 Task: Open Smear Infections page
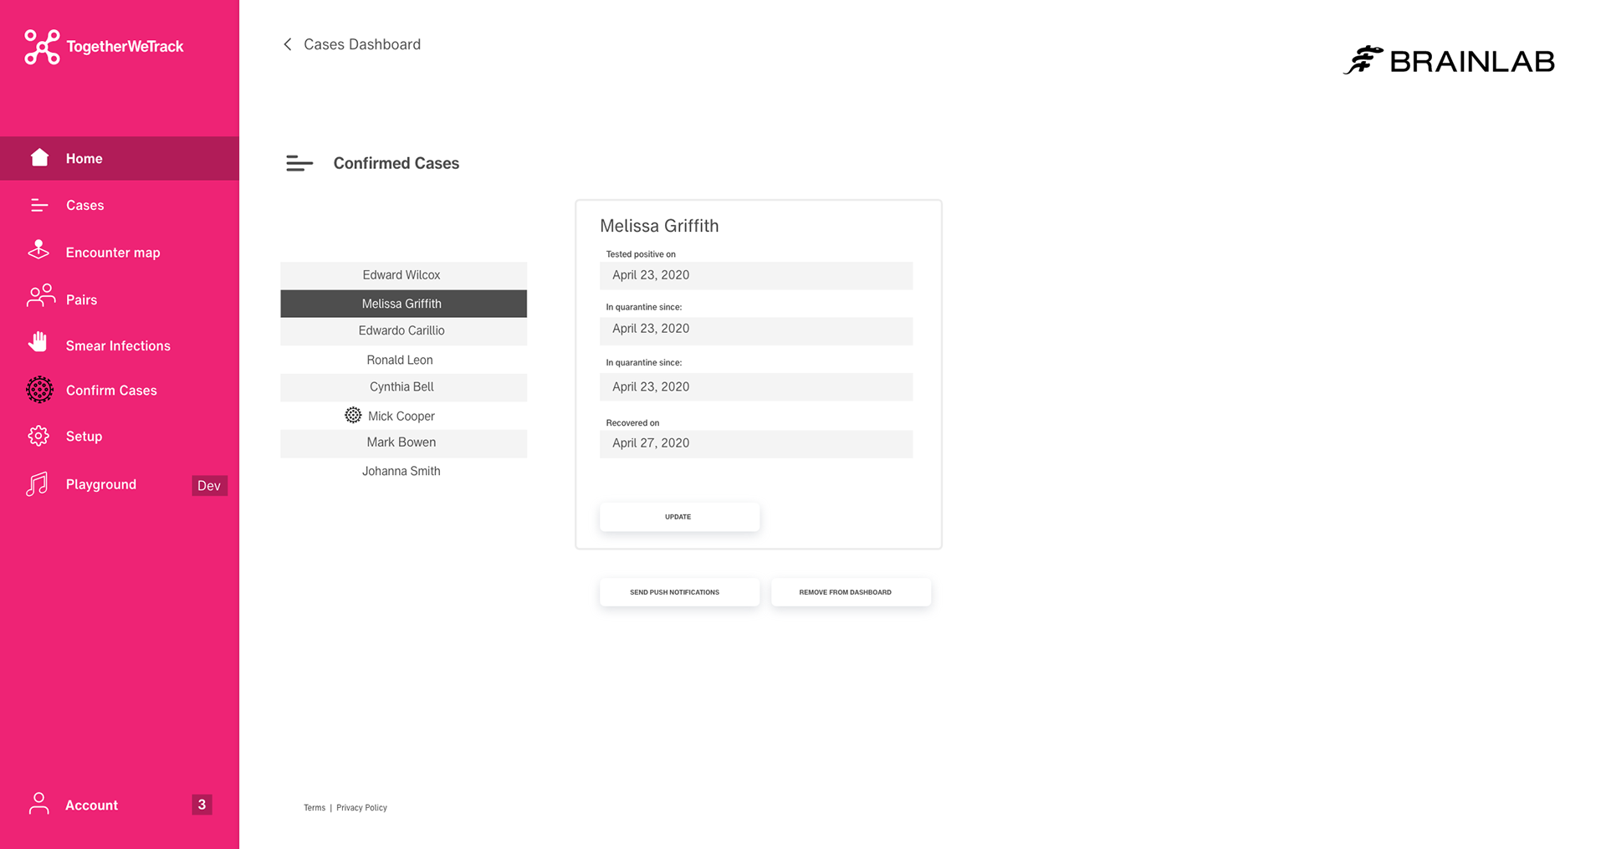(120, 345)
